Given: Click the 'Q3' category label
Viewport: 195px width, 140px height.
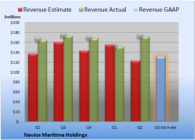Looking at the screenshot, I should [x=63, y=127].
